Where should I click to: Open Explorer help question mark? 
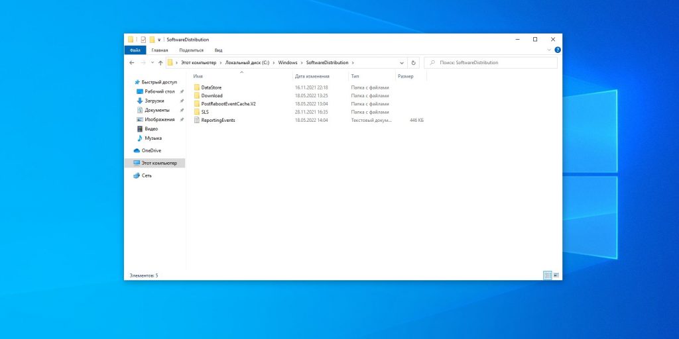[x=557, y=50]
